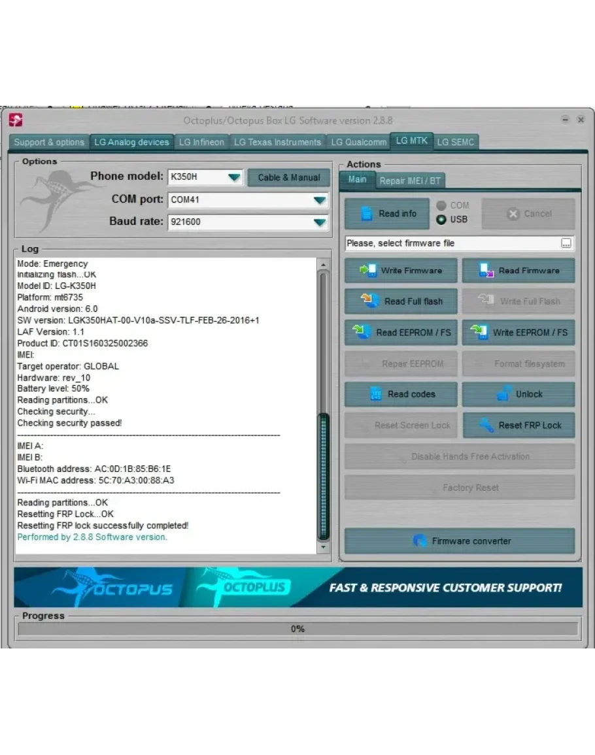The image size is (595, 755).
Task: Click the Read codes icon
Action: tap(376, 394)
